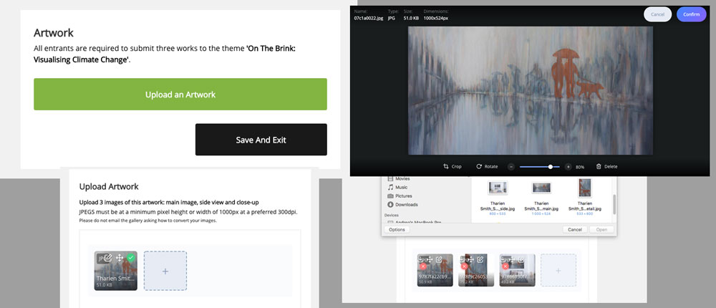Click the Downloads arrow icon in sidebar

tap(390, 205)
